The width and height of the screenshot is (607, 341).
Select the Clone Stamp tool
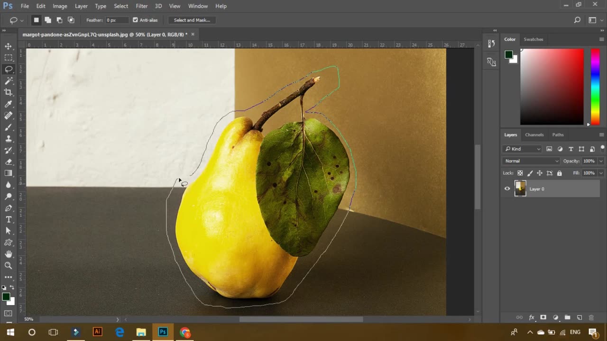tap(9, 138)
